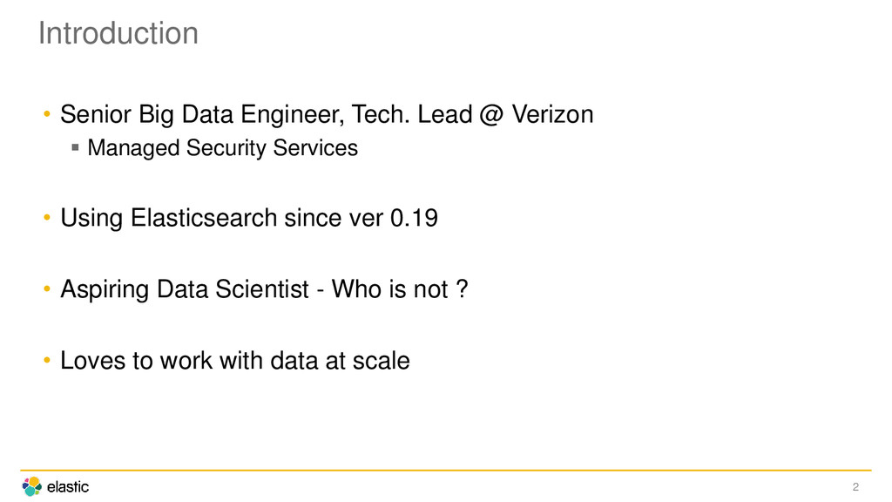
Task: Click the orange footer divider line
Action: pos(446,471)
